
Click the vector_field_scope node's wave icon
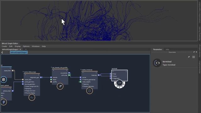coord(32,98)
